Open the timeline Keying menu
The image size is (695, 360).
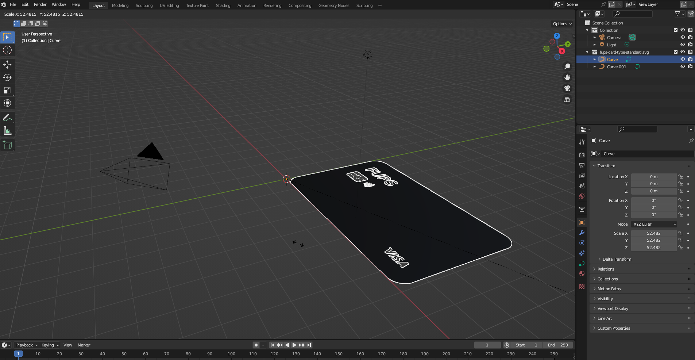[50, 345]
